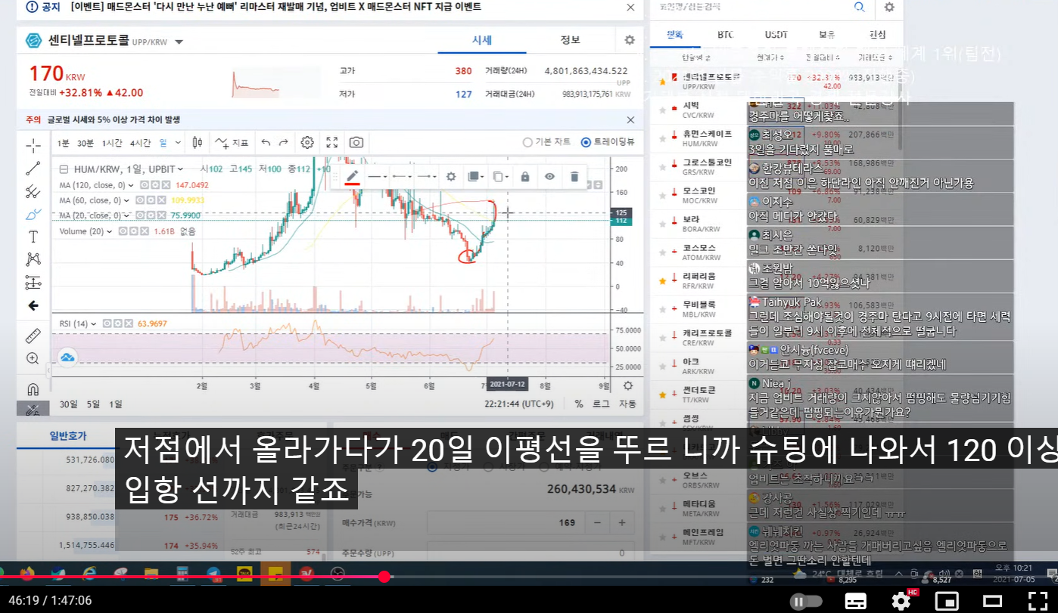1058x613 pixels.
Task: Select the zoom-in magnifier tool
Action: pos(33,358)
